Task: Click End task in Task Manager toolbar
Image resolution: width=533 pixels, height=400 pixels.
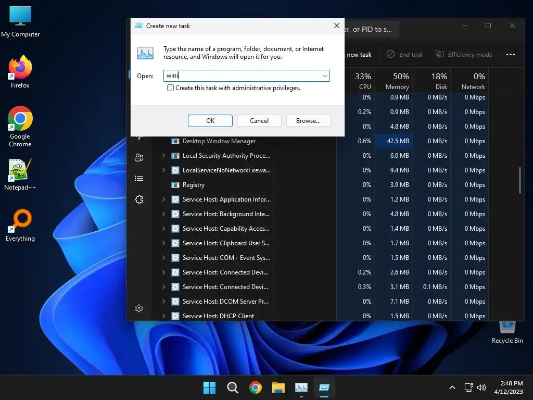Action: click(404, 54)
